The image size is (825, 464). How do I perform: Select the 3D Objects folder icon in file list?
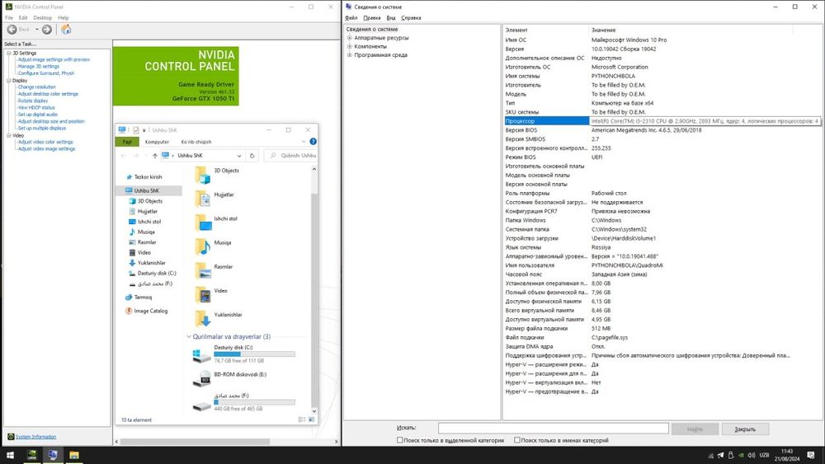pyautogui.click(x=203, y=175)
